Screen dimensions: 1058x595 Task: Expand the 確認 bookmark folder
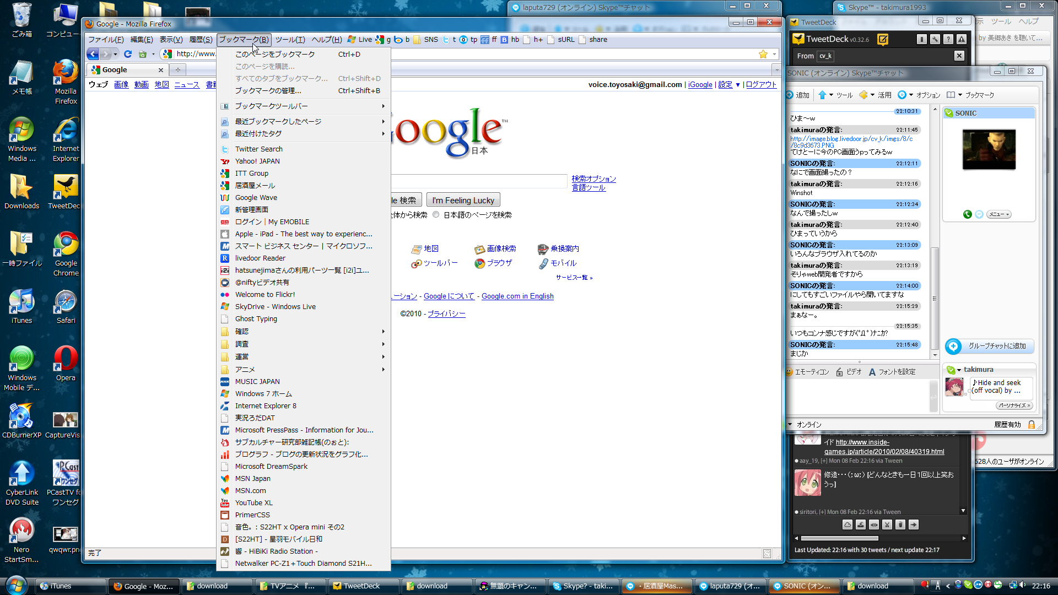click(x=304, y=332)
